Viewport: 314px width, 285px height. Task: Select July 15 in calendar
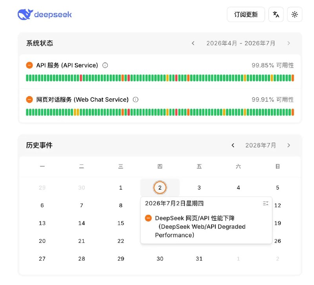pyautogui.click(x=121, y=223)
